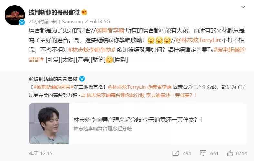Screen dimensions: 254x161
Task: Open the comments speech bubble icon
Action: pyautogui.click(x=203, y=153)
